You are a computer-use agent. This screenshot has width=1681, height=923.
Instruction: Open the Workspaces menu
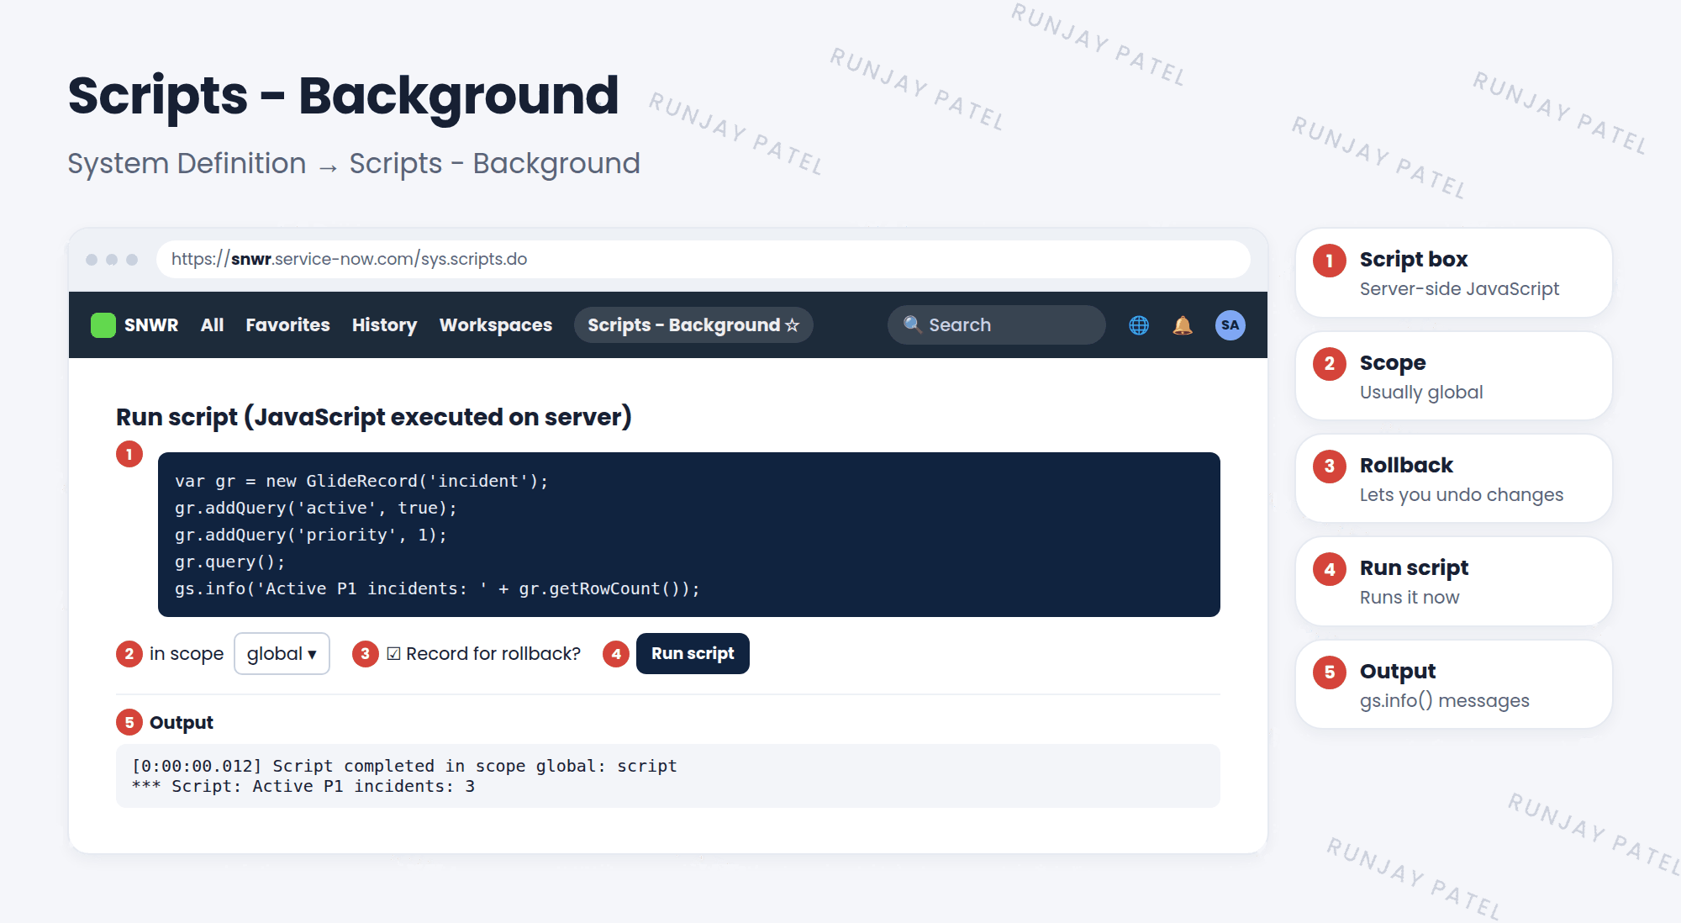pos(495,325)
